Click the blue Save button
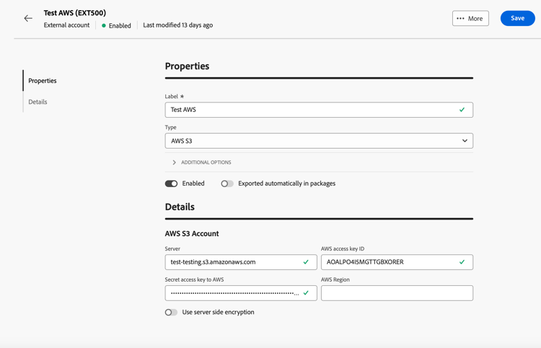The width and height of the screenshot is (541, 348). [x=517, y=18]
